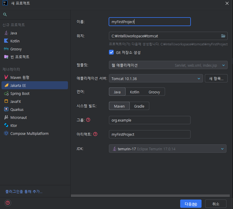Choose Kotlin as the language

[x=134, y=92]
